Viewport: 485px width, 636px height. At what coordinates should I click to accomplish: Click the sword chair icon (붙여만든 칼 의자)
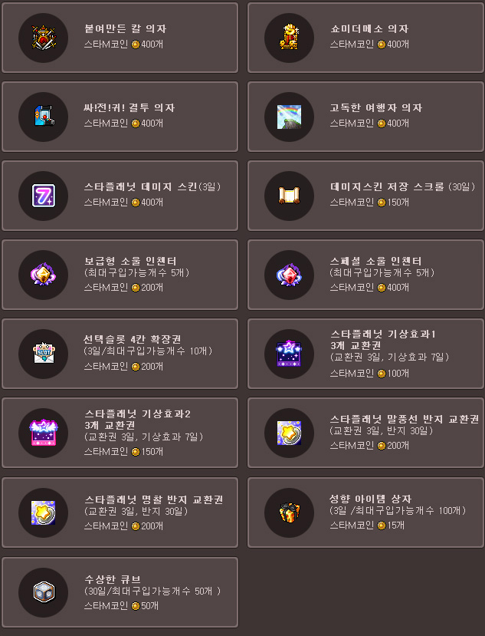point(44,38)
